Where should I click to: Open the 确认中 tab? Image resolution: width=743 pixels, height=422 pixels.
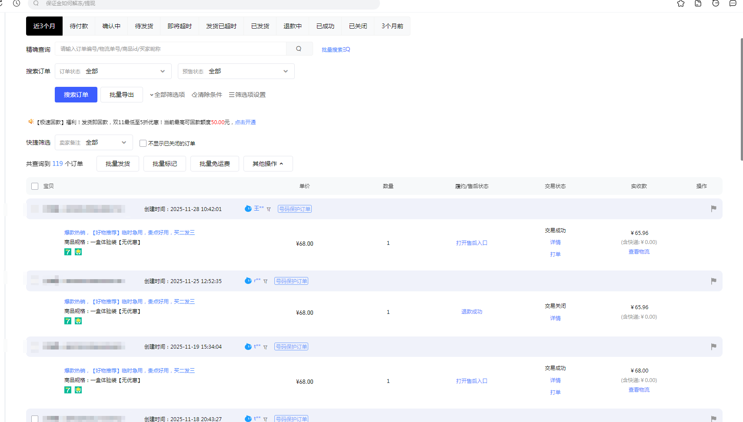(x=112, y=26)
